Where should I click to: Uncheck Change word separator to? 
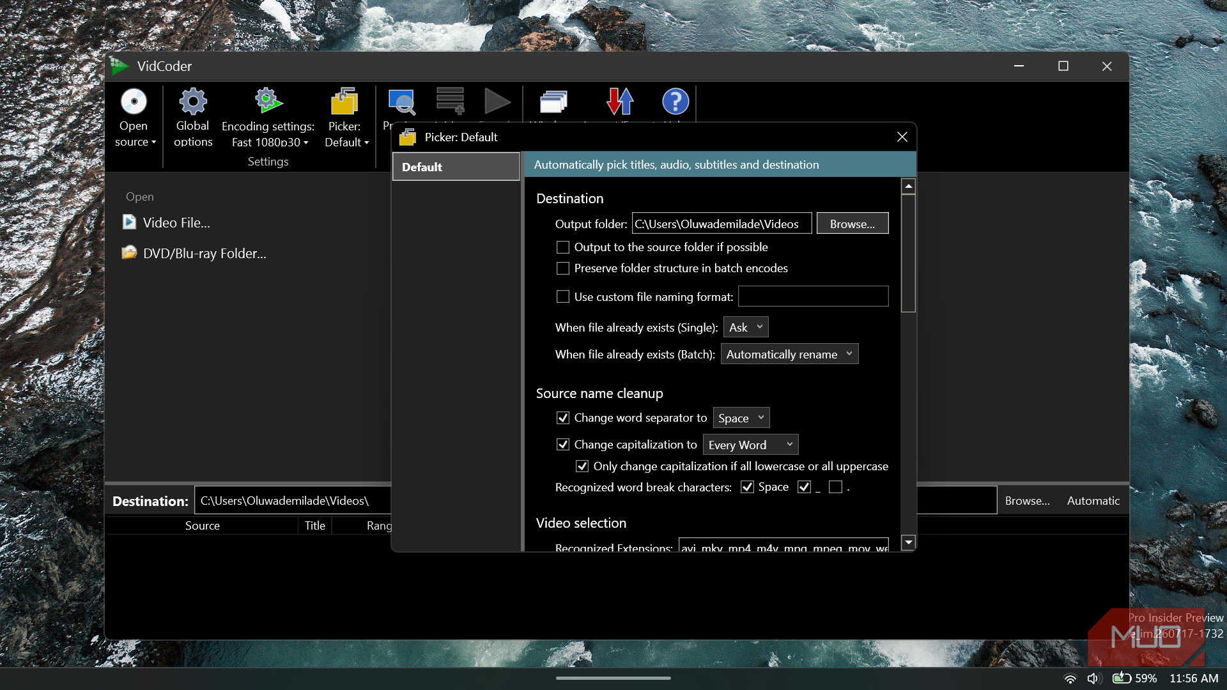(563, 418)
